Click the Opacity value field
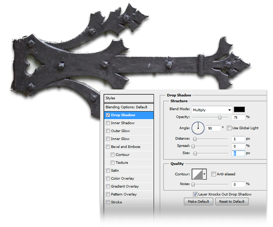The height and width of the screenshot is (227, 273). (238, 118)
